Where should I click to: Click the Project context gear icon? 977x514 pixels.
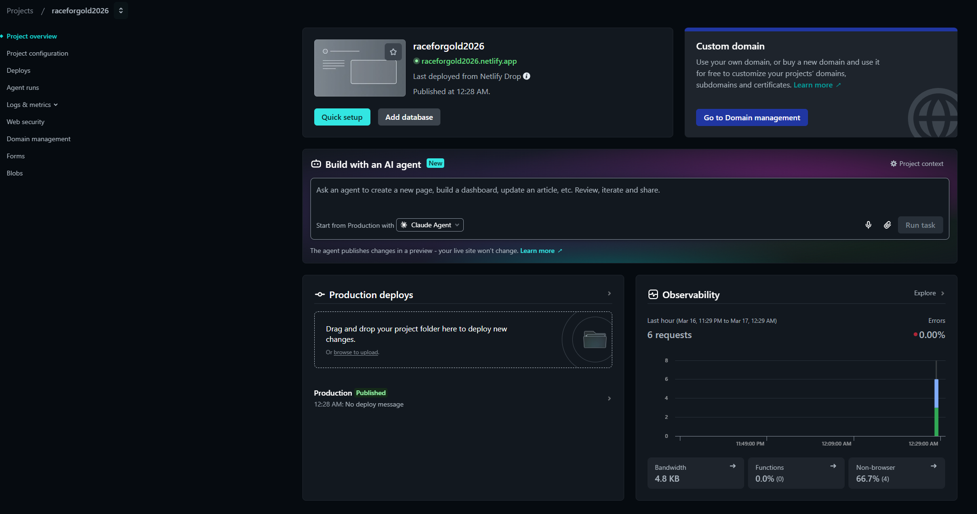(x=894, y=164)
